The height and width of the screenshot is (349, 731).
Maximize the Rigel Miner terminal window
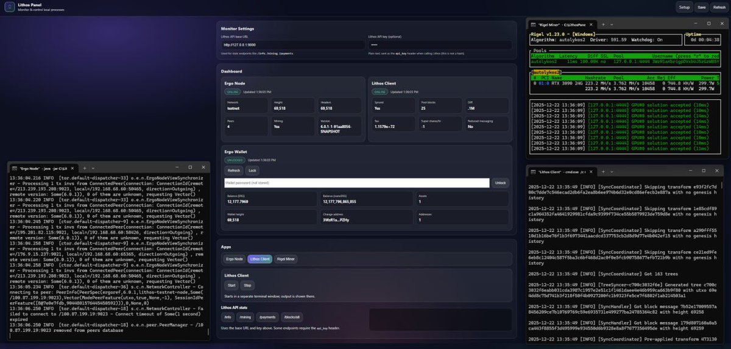[710, 24]
